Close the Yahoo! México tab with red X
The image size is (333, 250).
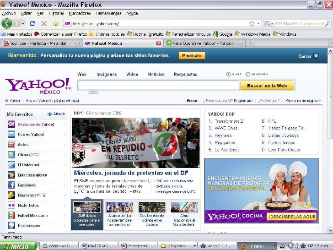(159, 43)
